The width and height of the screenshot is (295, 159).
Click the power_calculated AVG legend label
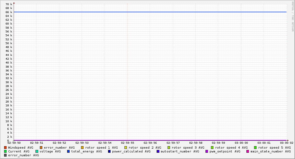pos(131,151)
